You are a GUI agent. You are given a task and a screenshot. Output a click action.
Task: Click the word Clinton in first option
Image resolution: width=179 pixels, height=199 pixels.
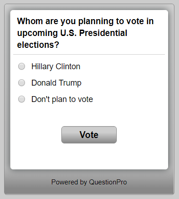coord(68,66)
